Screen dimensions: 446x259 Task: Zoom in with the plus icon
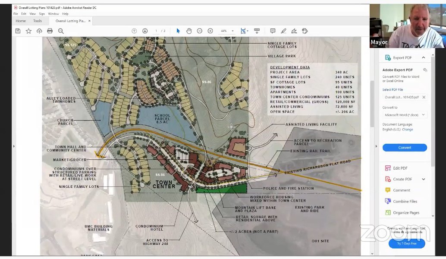[210, 31]
